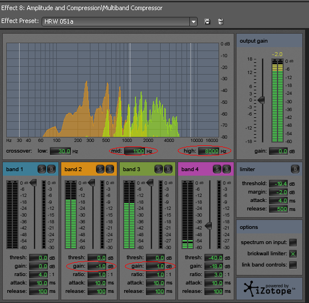The image size is (309, 303).
Task: Solo band 4
Action: [217, 169]
